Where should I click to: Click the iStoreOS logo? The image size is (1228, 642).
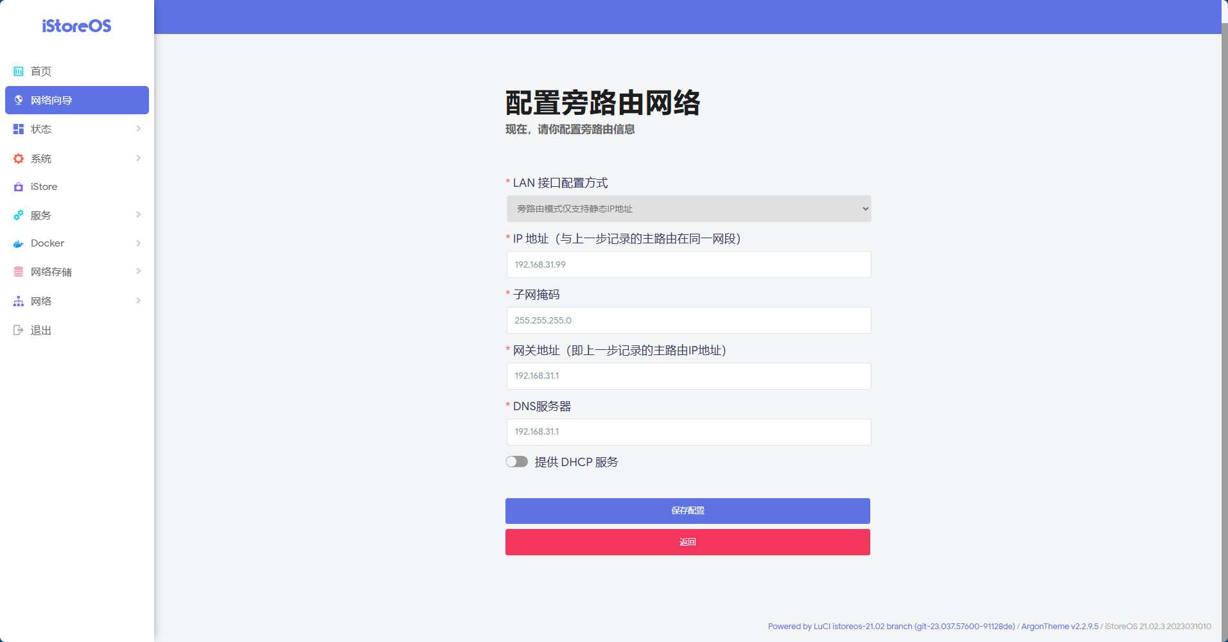click(x=76, y=26)
